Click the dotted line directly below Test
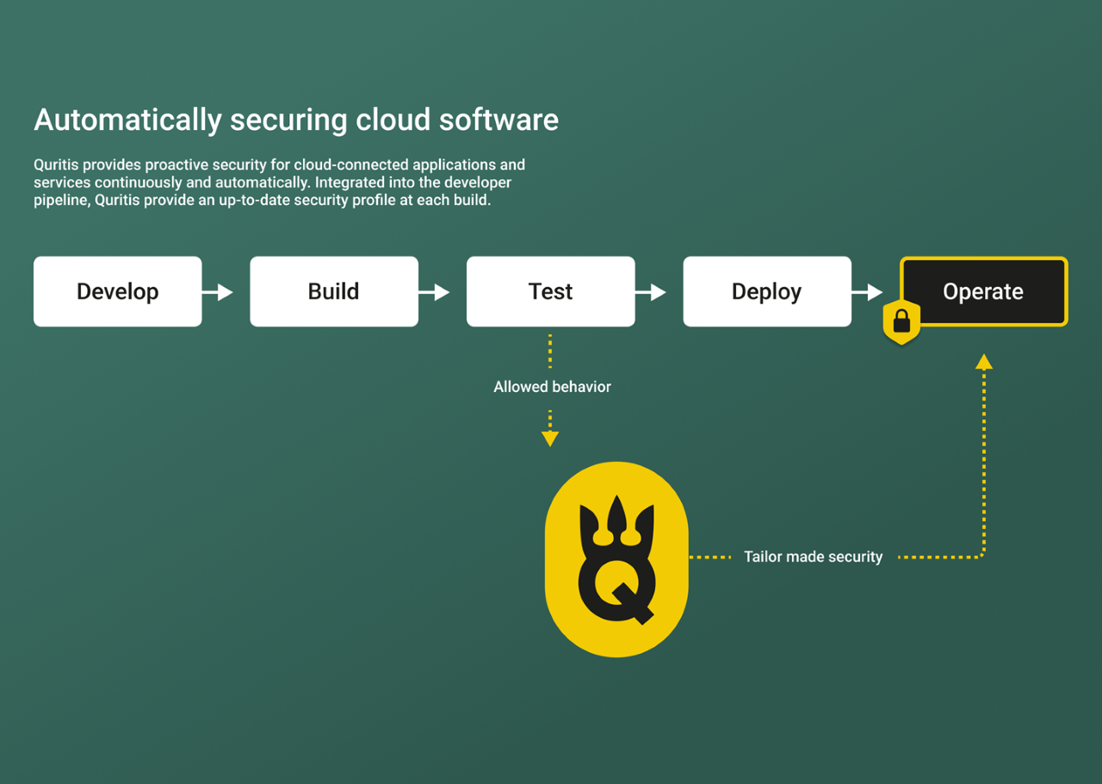Image resolution: width=1102 pixels, height=784 pixels. coord(550,351)
